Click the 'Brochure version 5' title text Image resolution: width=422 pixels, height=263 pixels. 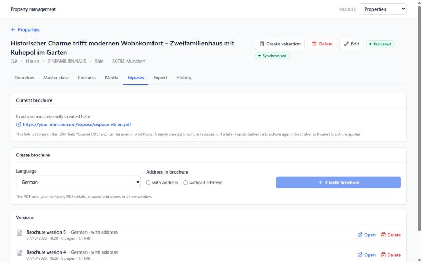46,232
